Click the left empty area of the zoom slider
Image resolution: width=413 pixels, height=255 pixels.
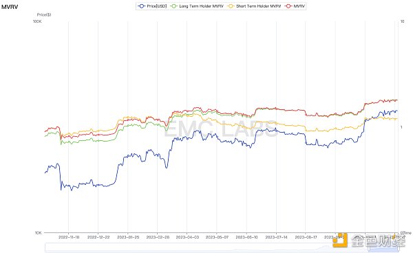tap(184, 247)
